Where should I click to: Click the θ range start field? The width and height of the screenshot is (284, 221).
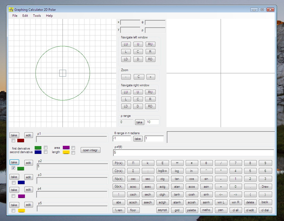point(122,139)
